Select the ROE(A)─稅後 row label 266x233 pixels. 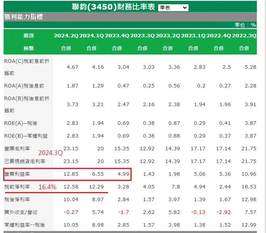point(21,123)
